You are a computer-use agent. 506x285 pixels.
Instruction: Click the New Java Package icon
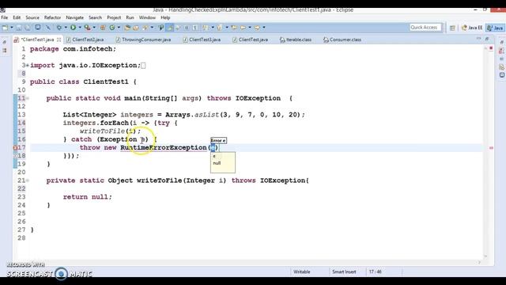click(x=103, y=28)
